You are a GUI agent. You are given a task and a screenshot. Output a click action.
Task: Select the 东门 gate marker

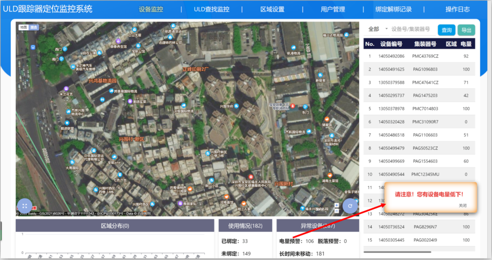305,107
